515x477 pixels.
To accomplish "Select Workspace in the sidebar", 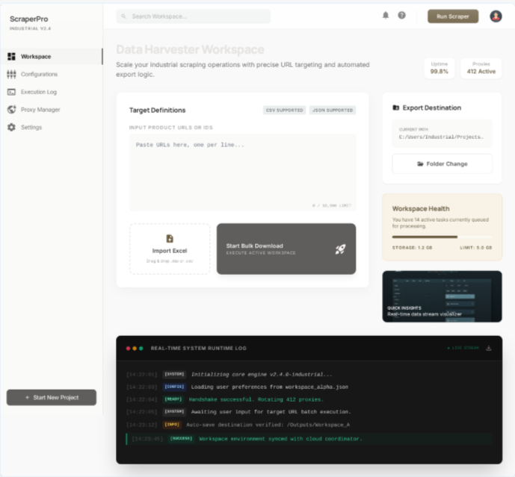I will click(x=52, y=57).
